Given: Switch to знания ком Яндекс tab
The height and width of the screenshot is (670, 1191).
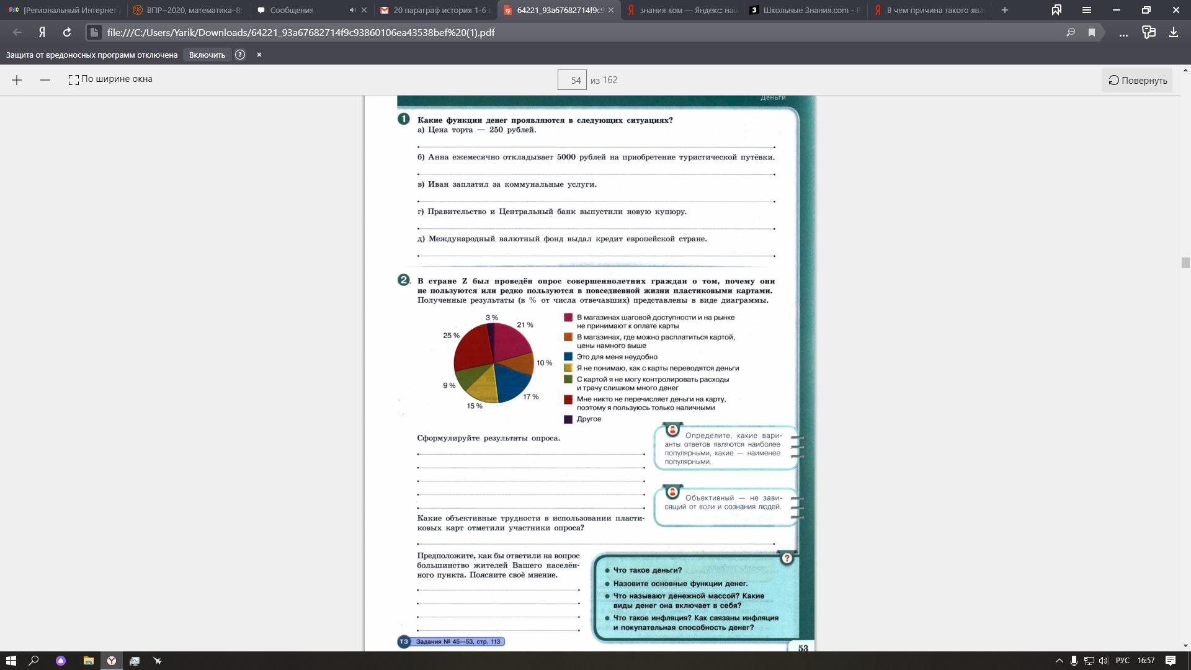Looking at the screenshot, I should point(682,10).
